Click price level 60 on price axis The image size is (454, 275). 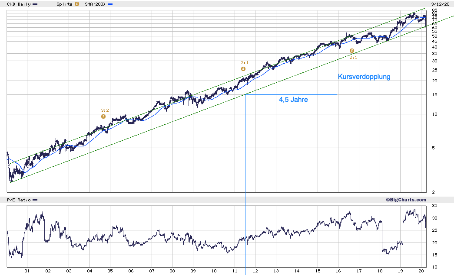point(434,27)
